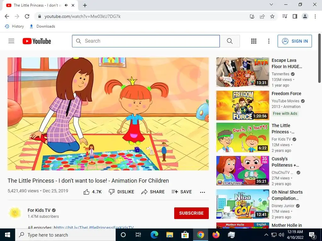The width and height of the screenshot is (322, 241).
Task: Reload the page
Action: (27, 16)
